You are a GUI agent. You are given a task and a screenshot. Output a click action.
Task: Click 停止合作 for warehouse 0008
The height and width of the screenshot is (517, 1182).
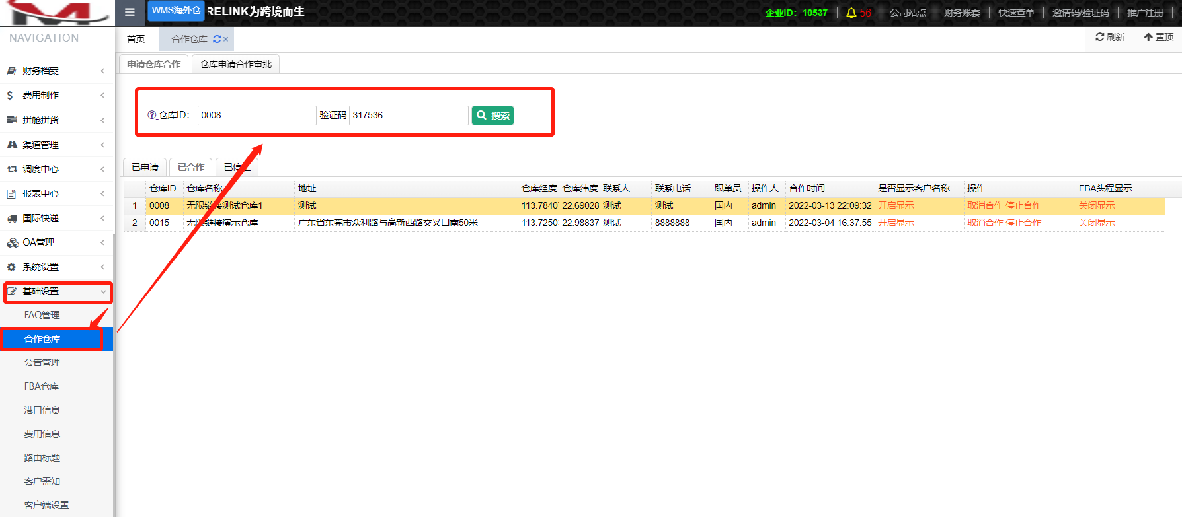pyautogui.click(x=1023, y=205)
